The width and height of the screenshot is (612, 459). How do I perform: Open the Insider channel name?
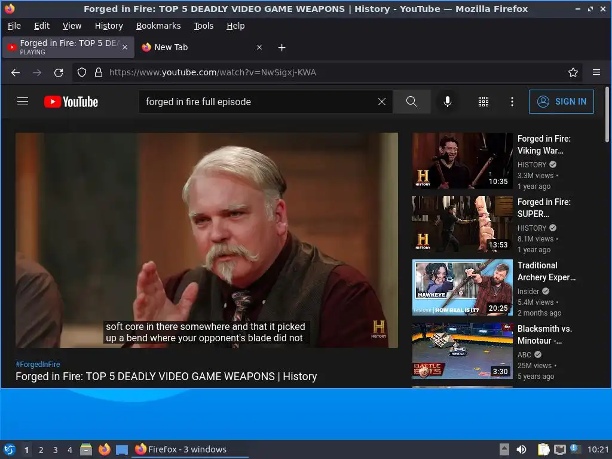pyautogui.click(x=528, y=291)
